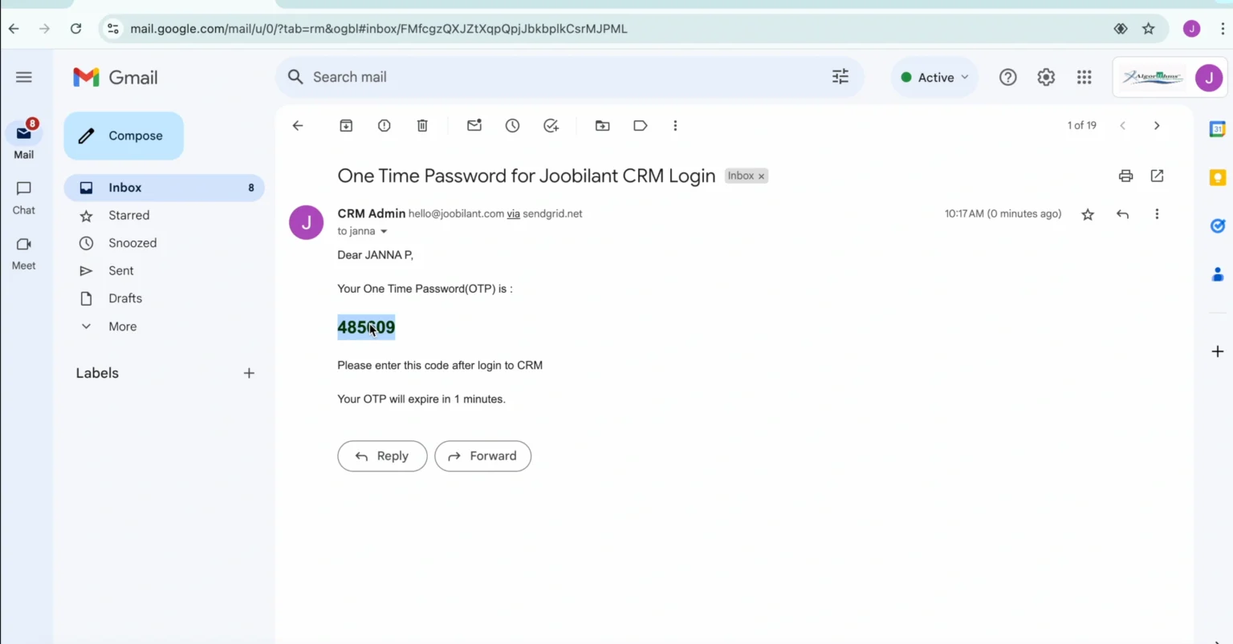Viewport: 1233px width, 644px height.
Task: Snooze the current email
Action: click(512, 125)
